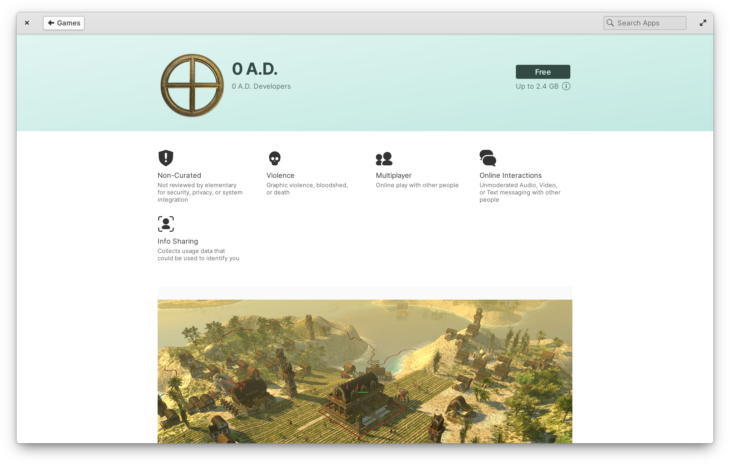Click the fullscreen expand icon

pyautogui.click(x=703, y=23)
